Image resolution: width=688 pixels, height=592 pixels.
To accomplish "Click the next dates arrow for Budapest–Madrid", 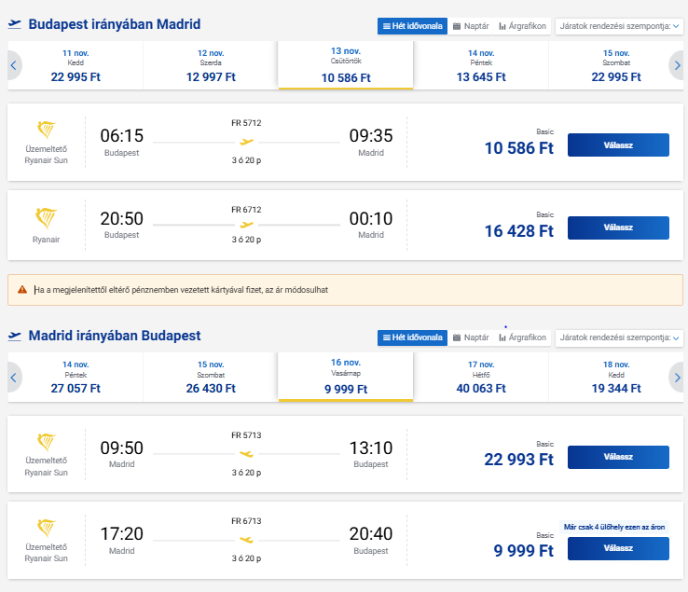I will [x=677, y=65].
